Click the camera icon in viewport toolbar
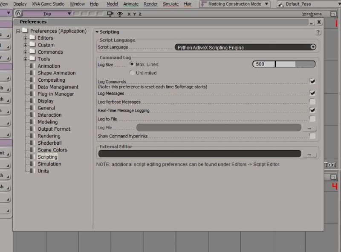The width and height of the screenshot is (341, 252). (x=110, y=14)
